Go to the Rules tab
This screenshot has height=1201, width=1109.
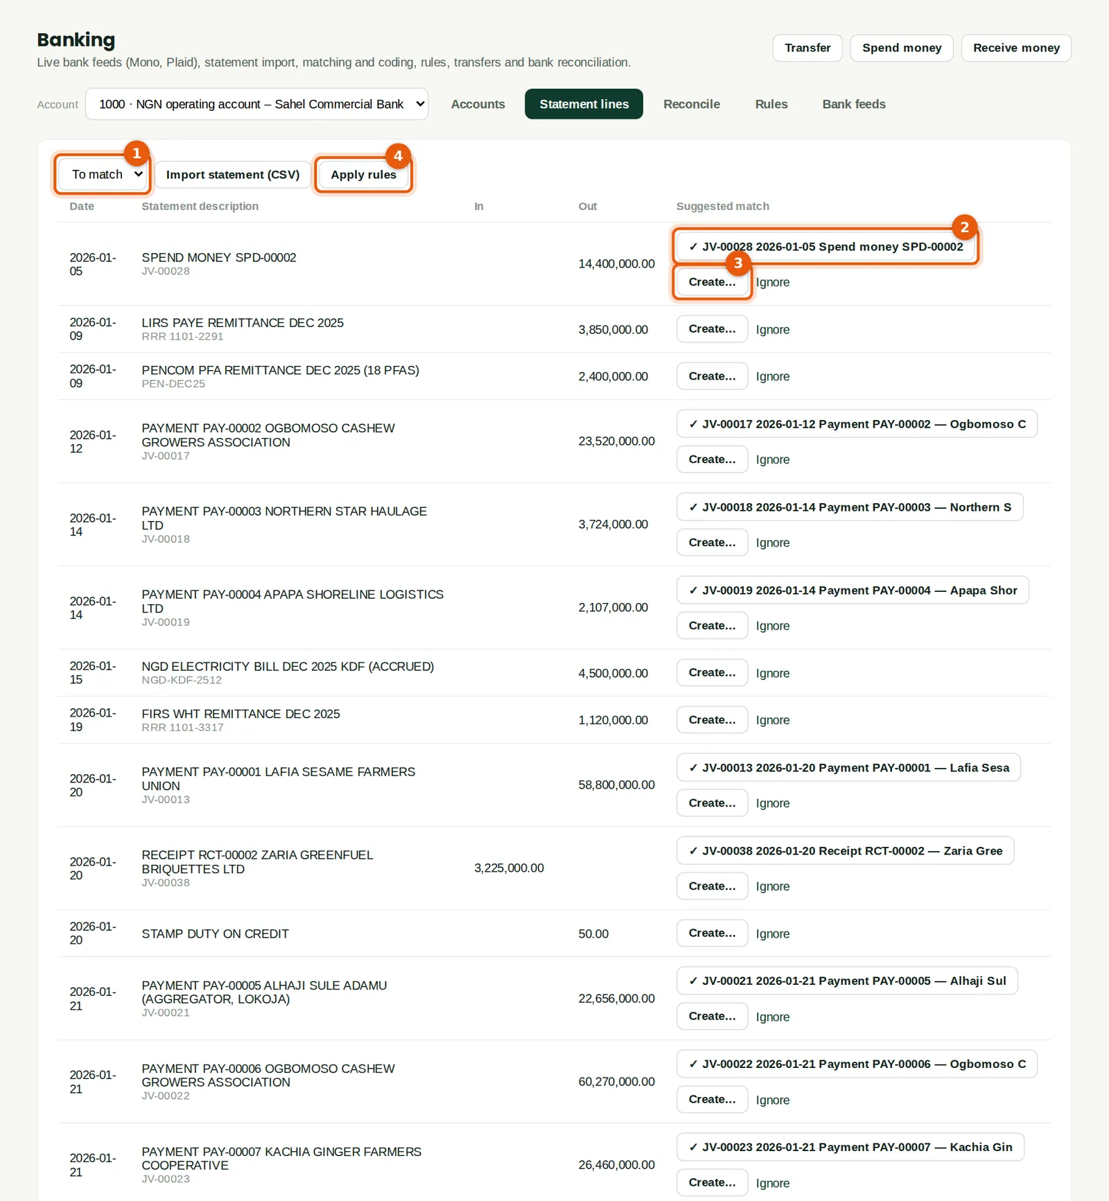[771, 104]
